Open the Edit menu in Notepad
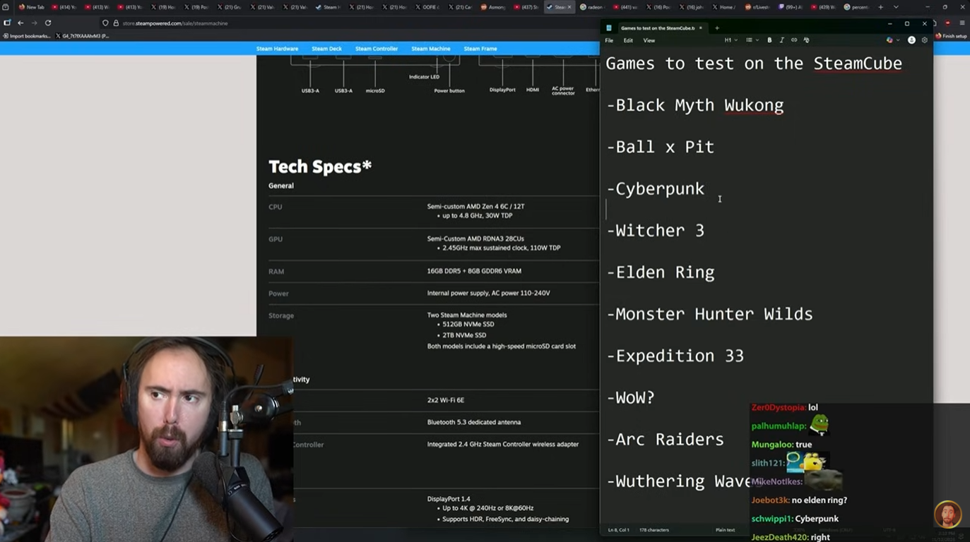 (x=628, y=40)
